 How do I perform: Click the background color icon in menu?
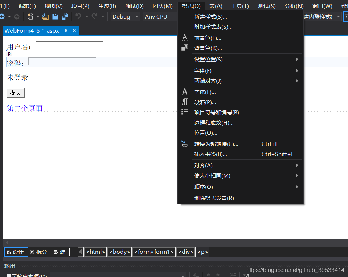tap(185, 48)
